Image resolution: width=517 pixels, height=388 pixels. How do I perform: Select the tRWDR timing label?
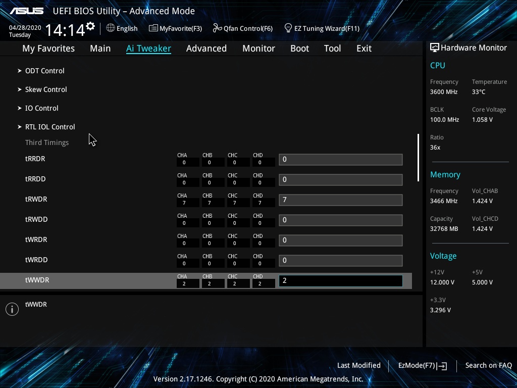(36, 199)
